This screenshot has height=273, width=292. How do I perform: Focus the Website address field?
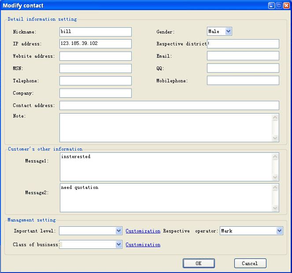coord(96,56)
